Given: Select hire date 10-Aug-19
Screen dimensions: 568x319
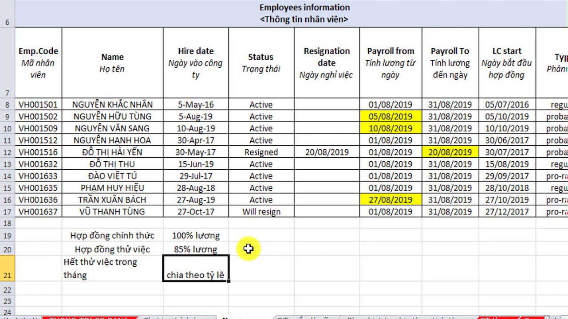Looking at the screenshot, I should 196,128.
